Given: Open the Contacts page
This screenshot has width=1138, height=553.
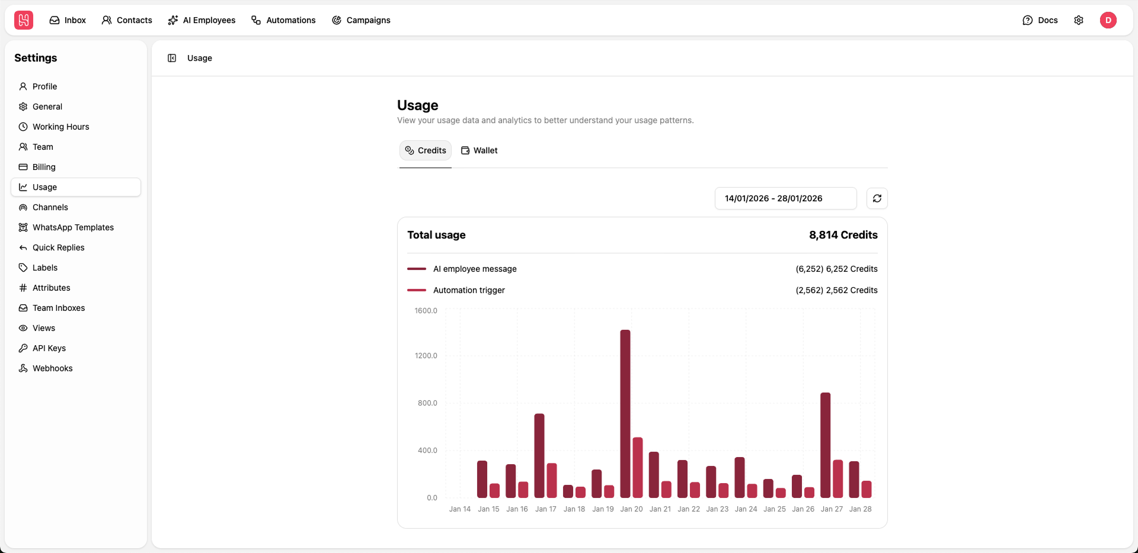Looking at the screenshot, I should [127, 20].
